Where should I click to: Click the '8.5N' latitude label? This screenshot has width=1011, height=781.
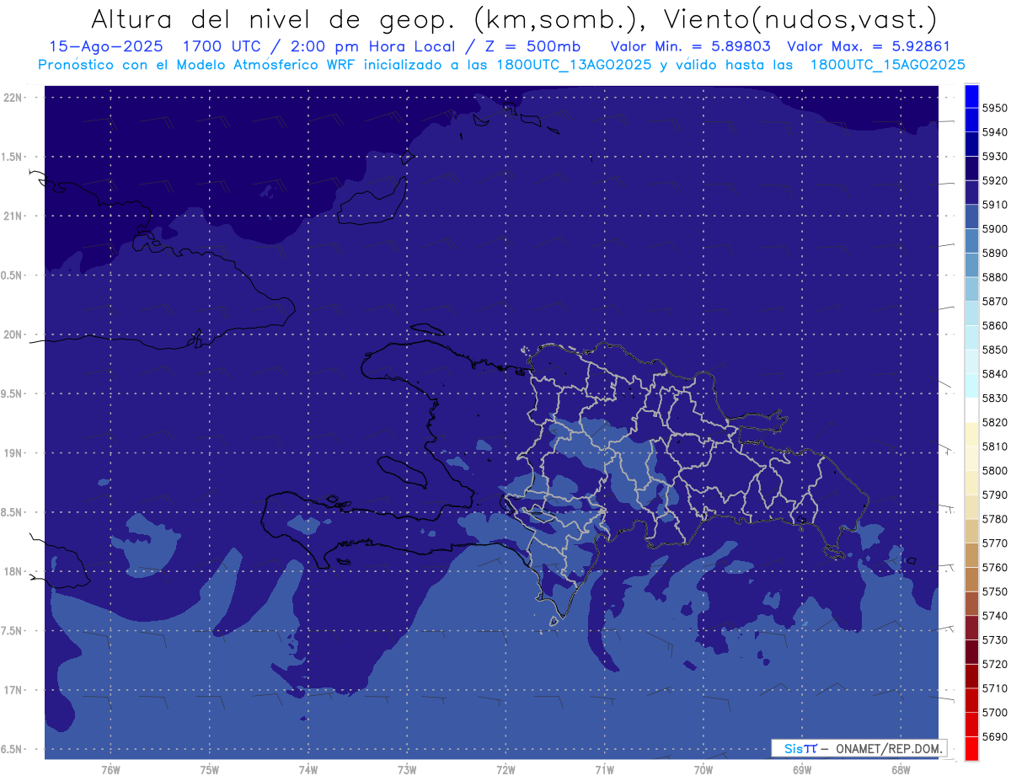13,512
